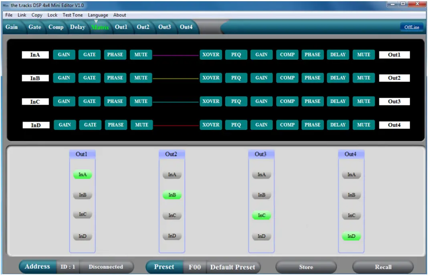The height and width of the screenshot is (276, 430).
Task: Toggle InC routing to Out3
Action: (x=261, y=215)
